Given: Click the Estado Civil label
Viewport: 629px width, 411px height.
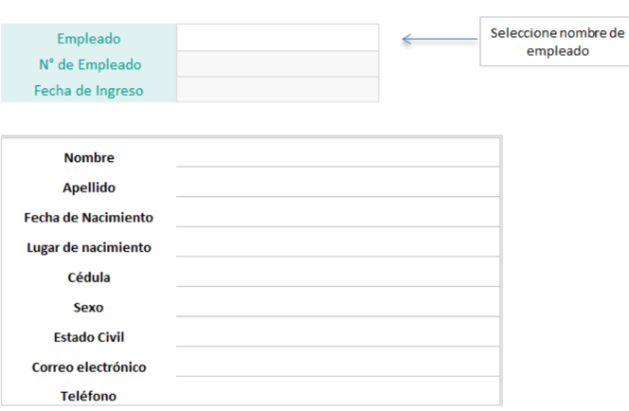Looking at the screenshot, I should [89, 337].
